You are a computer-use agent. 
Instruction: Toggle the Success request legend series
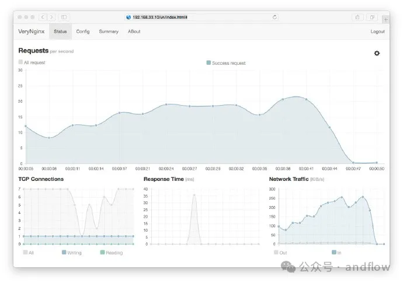pyautogui.click(x=226, y=62)
